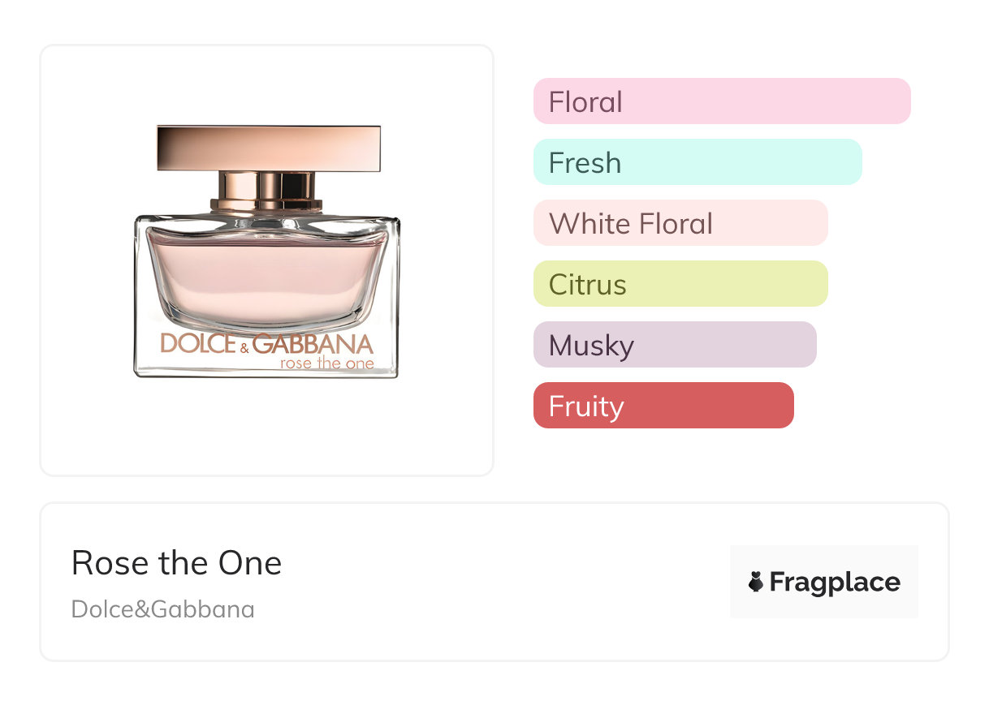Choose the White Floral accord bar
989x701 pixels.
(x=680, y=223)
